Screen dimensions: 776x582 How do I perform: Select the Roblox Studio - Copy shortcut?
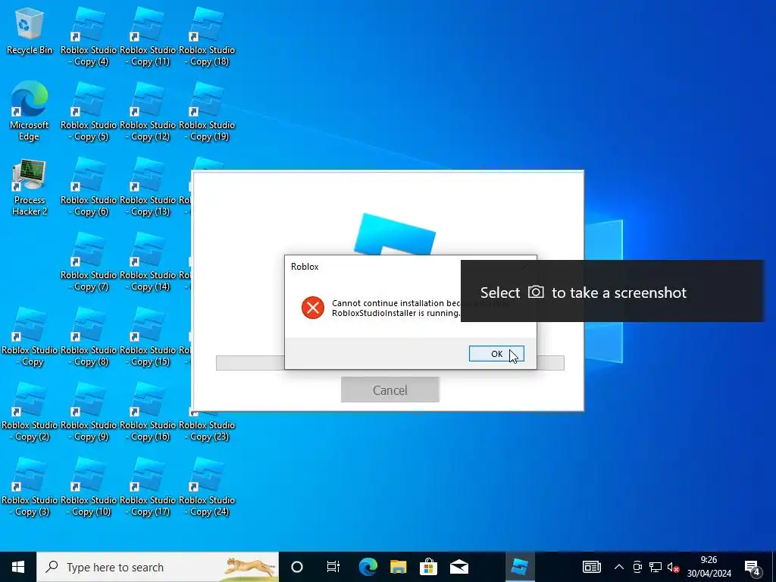30,337
